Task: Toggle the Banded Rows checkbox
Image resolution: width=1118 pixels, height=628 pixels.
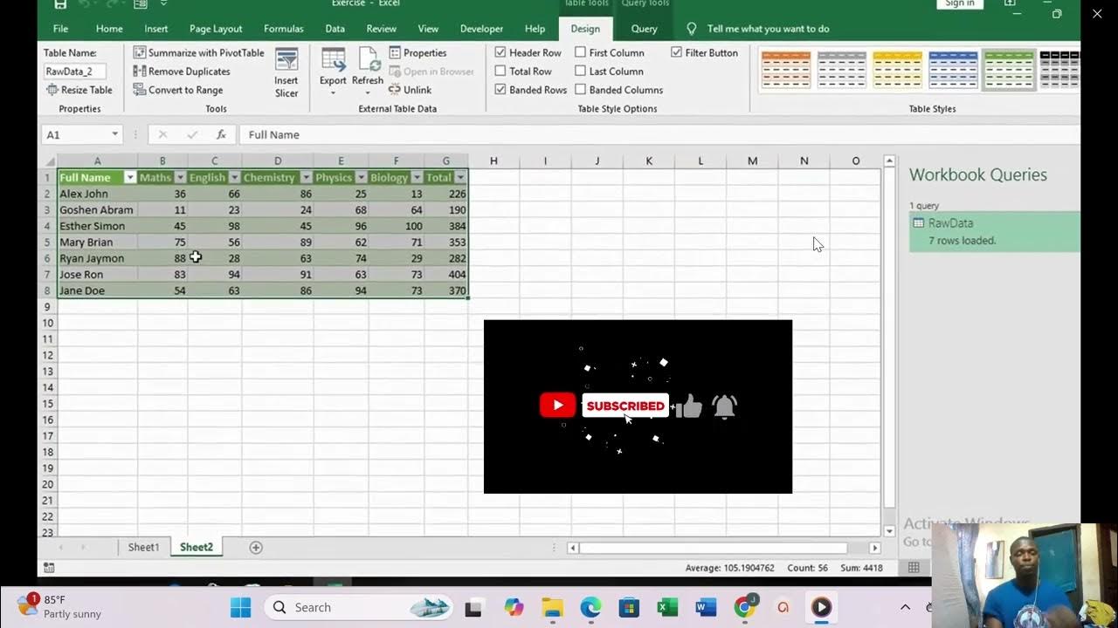Action: [x=500, y=90]
